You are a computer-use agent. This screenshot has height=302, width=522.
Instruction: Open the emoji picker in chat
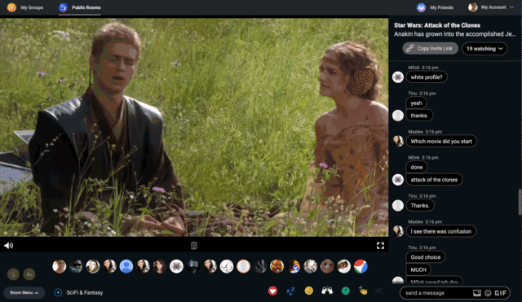(488, 293)
